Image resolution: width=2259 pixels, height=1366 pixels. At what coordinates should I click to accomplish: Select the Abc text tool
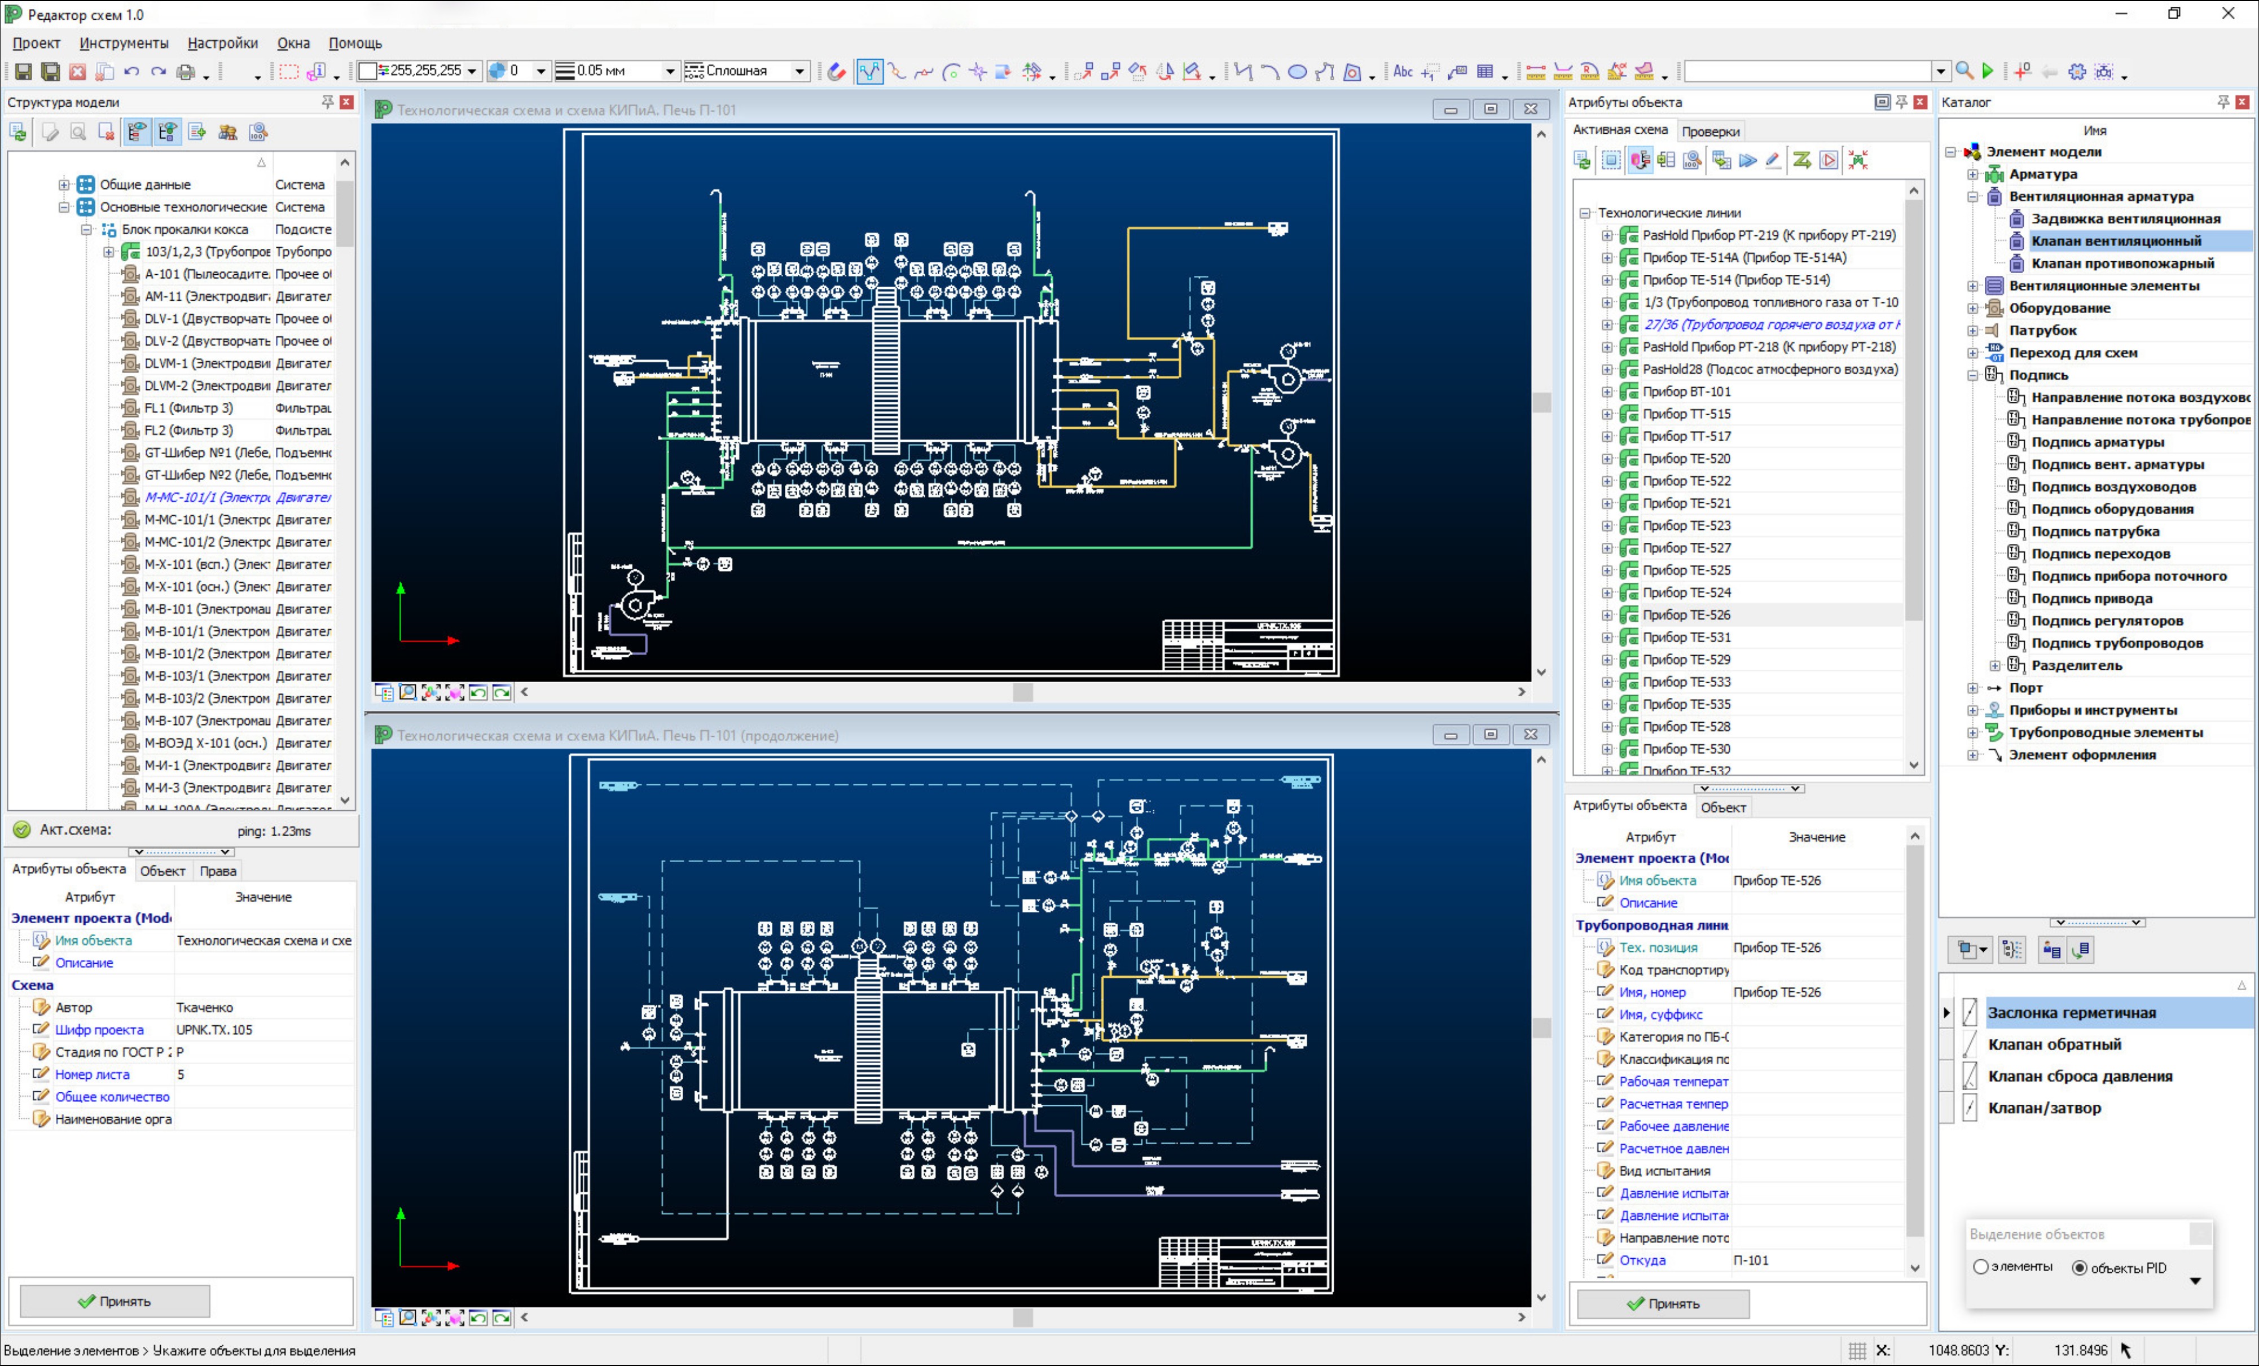[x=1403, y=72]
